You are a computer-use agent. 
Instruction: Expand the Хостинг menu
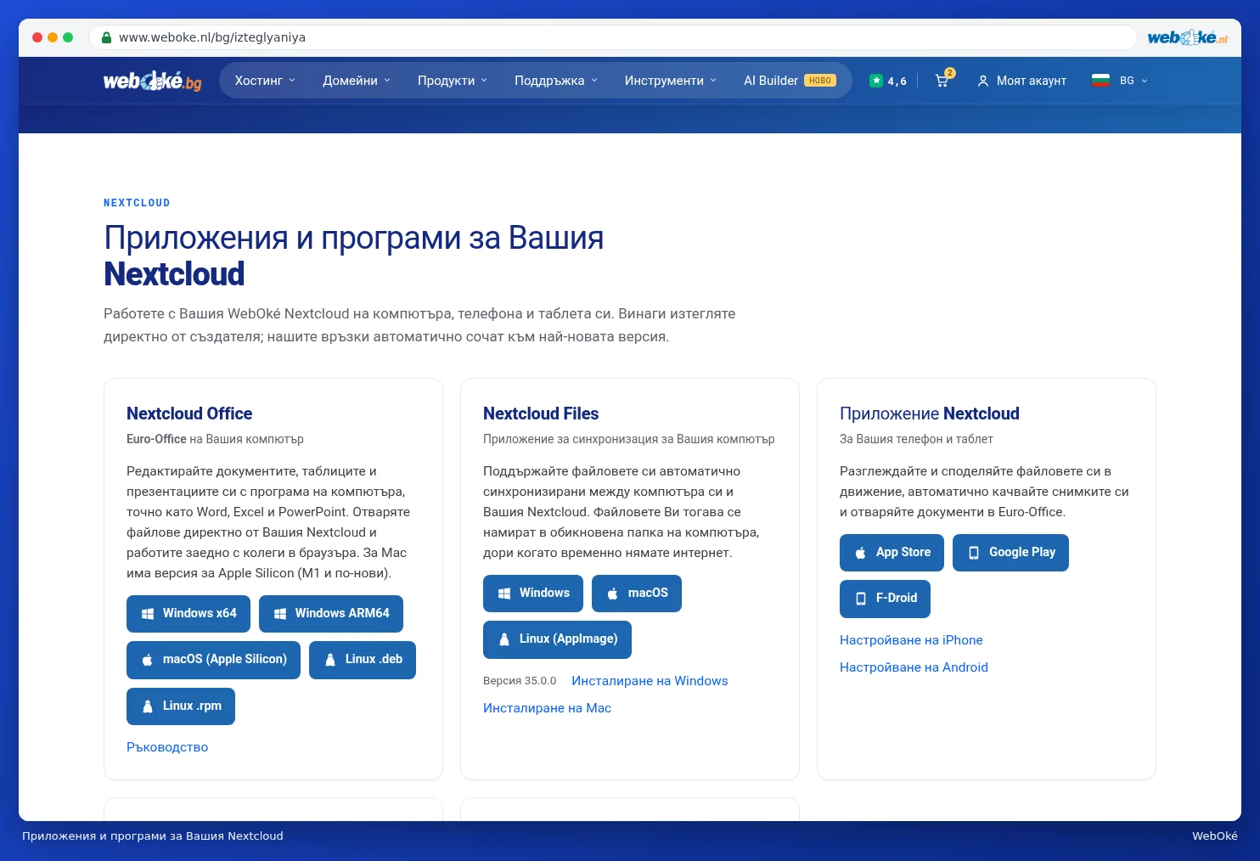265,81
